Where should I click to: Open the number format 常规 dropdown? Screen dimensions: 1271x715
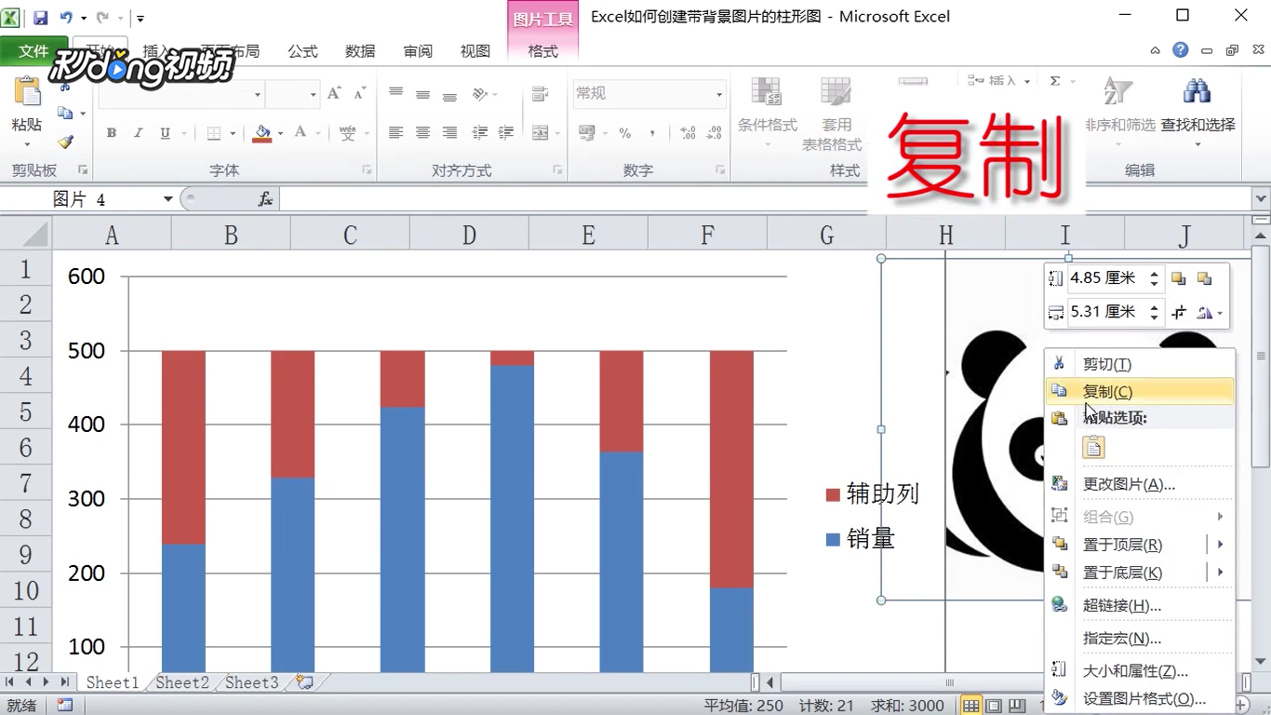718,94
